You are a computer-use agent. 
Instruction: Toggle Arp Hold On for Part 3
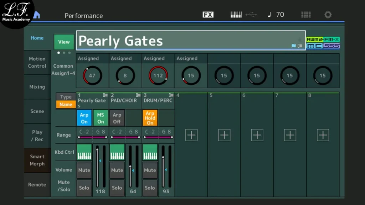click(150, 118)
